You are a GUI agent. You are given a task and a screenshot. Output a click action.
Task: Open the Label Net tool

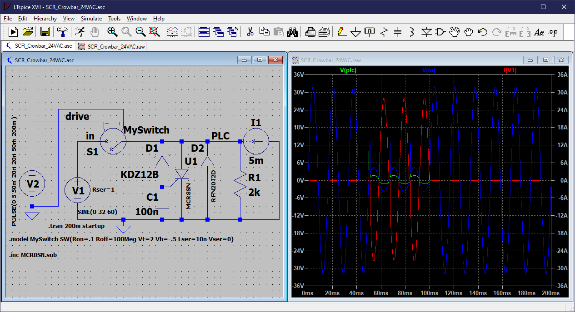[369, 32]
